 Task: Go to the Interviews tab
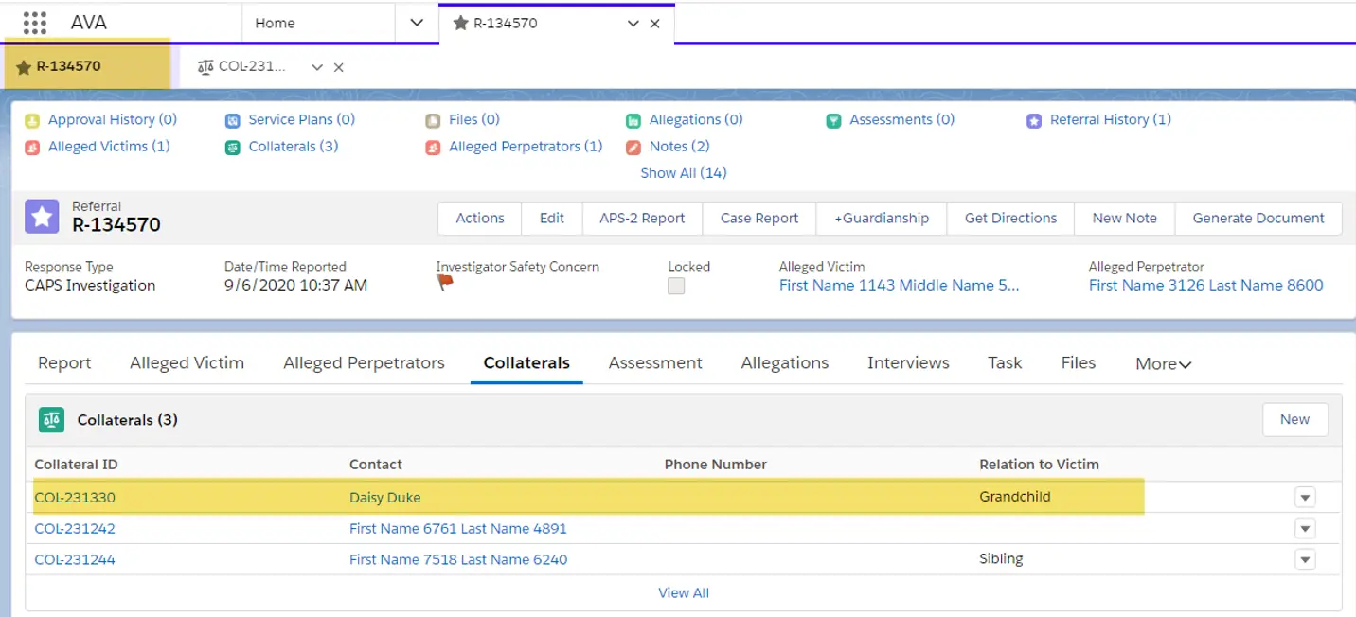click(908, 362)
